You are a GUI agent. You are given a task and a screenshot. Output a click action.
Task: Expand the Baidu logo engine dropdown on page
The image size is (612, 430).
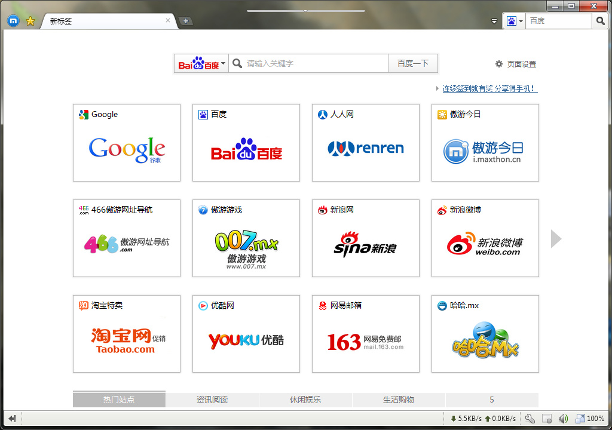(x=201, y=63)
